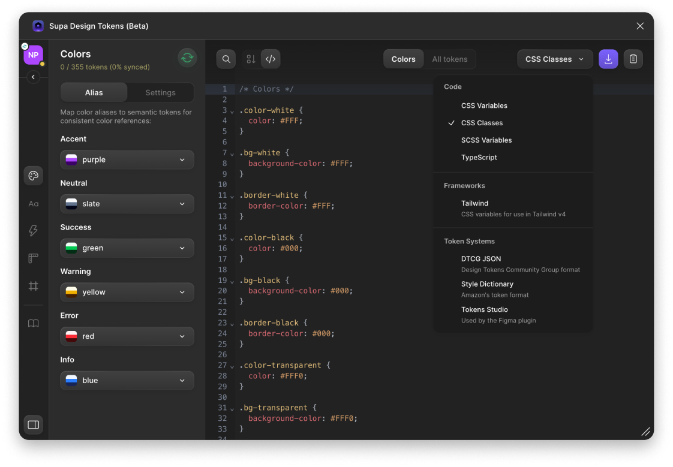The image size is (673, 467).
Task: Select the Alias tab
Action: click(x=94, y=93)
